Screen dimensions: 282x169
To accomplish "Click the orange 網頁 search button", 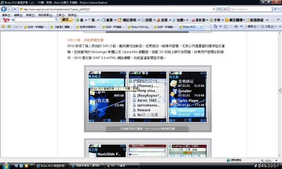I will [x=67, y=20].
